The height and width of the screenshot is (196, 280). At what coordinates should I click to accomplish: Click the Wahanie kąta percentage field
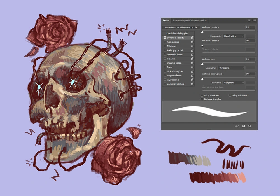(x=250, y=59)
